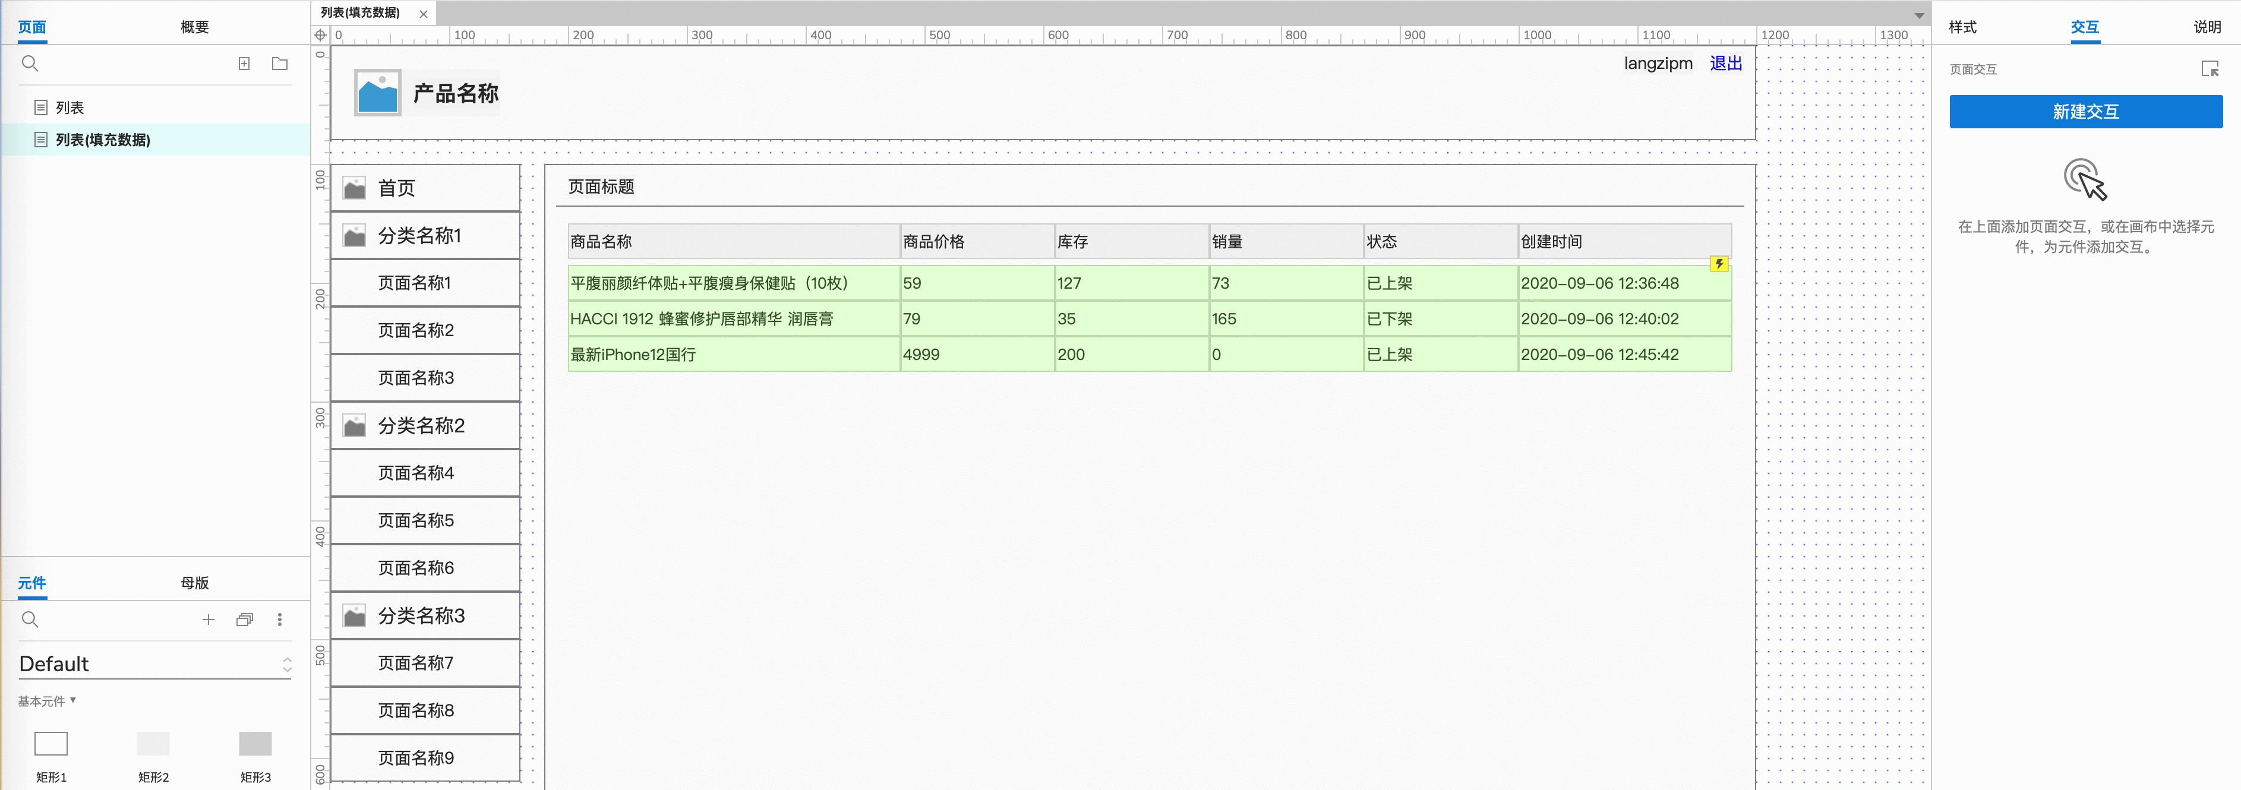Open the Default library dropdown
This screenshot has height=790, width=2241.
[155, 664]
